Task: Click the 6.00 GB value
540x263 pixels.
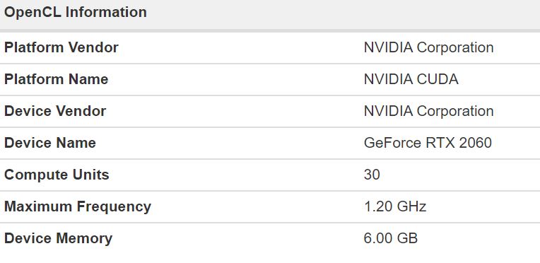Action: 391,238
